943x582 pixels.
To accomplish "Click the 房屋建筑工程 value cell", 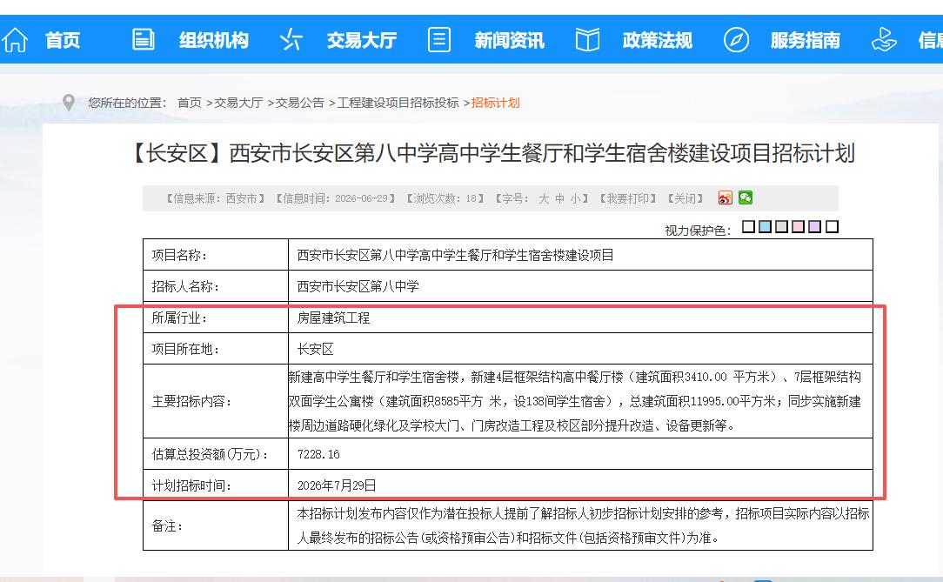I will [x=580, y=318].
